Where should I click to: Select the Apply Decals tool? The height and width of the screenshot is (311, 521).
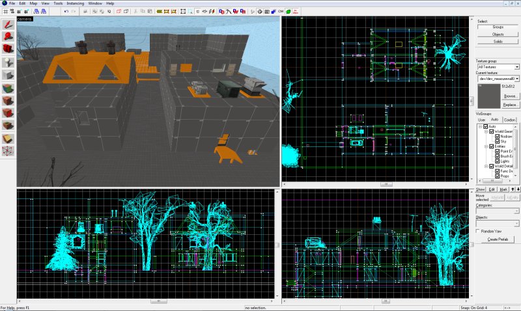coord(8,113)
